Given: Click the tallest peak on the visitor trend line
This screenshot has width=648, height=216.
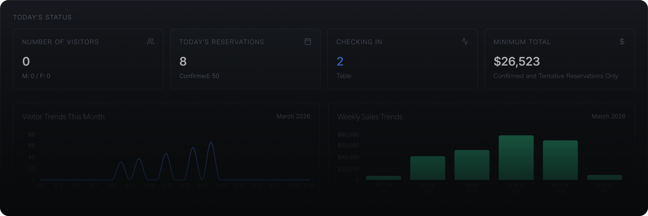Looking at the screenshot, I should pyautogui.click(x=211, y=143).
